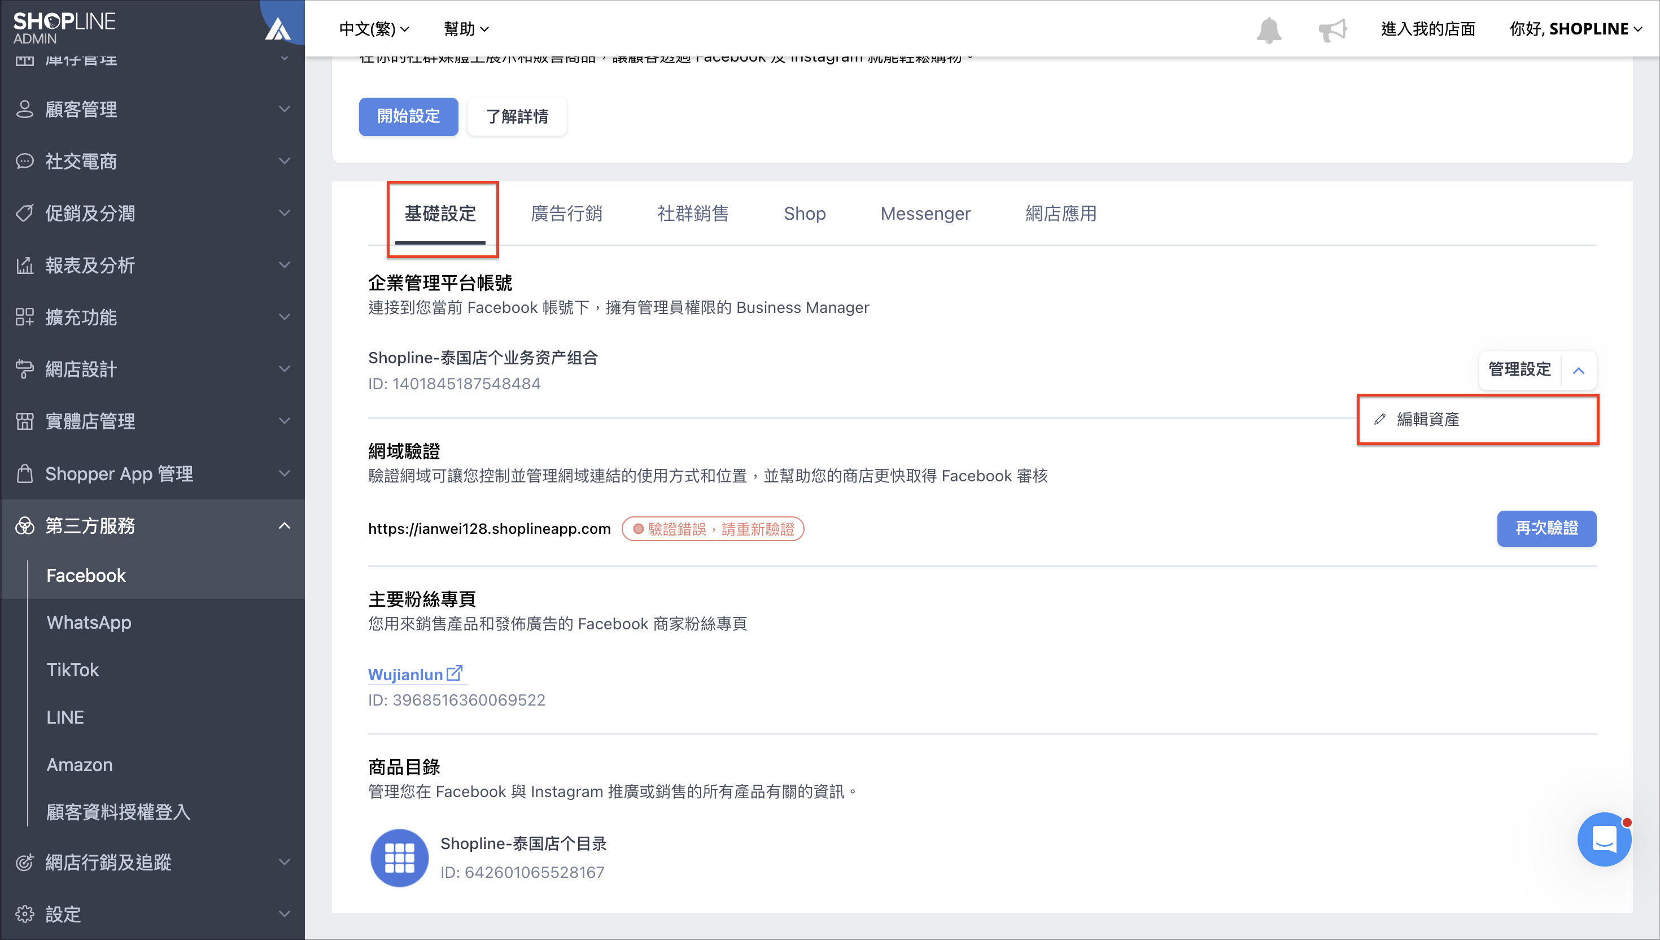Open the live chat support bubble

point(1604,839)
